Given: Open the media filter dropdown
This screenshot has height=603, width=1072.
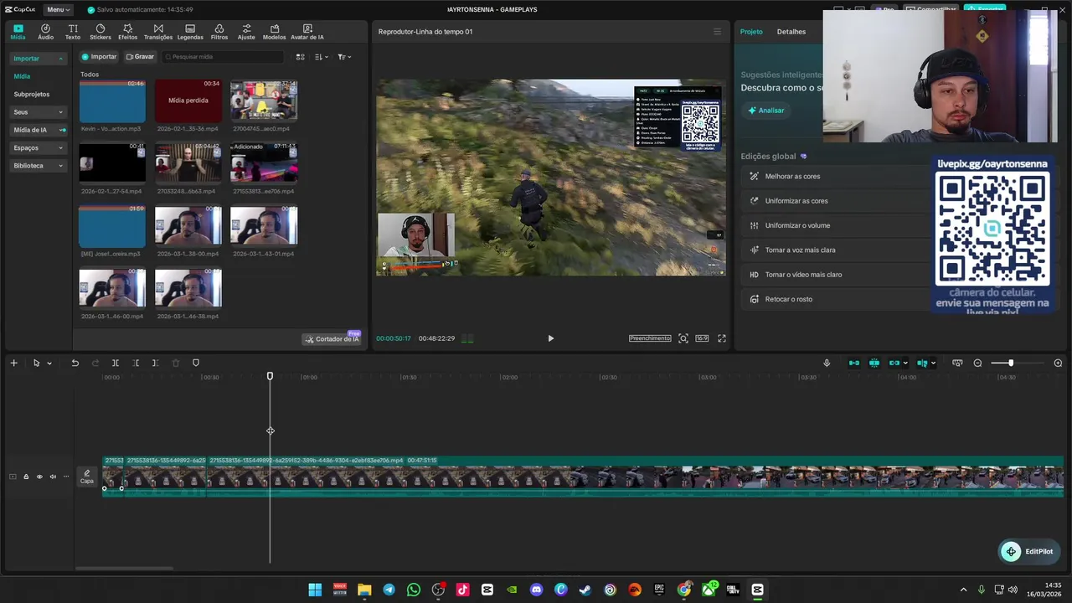Looking at the screenshot, I should pyautogui.click(x=344, y=57).
